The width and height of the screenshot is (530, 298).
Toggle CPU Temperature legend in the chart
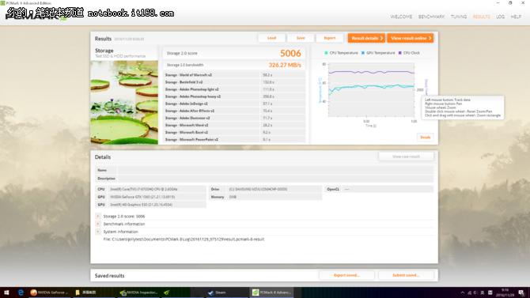click(x=341, y=53)
